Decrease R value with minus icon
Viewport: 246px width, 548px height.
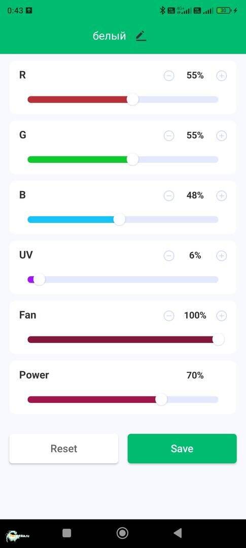pos(169,76)
